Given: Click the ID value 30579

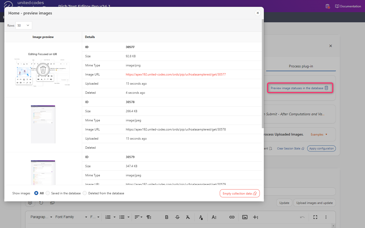Looking at the screenshot, I should [130, 157].
